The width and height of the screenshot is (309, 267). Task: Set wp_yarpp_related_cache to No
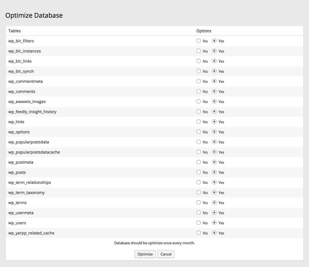coord(199,233)
